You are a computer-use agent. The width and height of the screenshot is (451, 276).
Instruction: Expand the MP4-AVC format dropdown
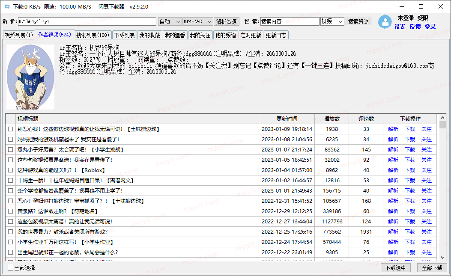(197, 21)
